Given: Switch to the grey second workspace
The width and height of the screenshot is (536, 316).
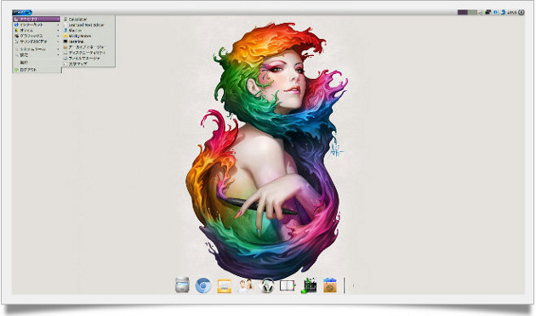Looking at the screenshot, I should (x=472, y=12).
